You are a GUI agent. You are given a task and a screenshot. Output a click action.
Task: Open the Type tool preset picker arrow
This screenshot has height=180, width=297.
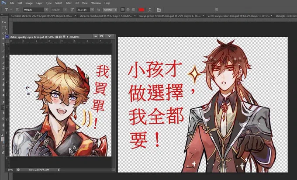pos(11,10)
